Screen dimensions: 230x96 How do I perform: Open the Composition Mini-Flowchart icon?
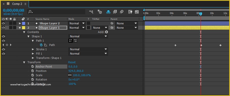click(x=91, y=12)
